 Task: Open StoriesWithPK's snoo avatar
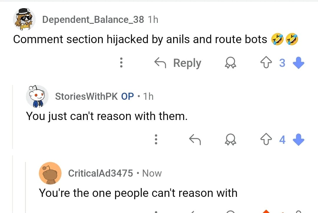(37, 96)
